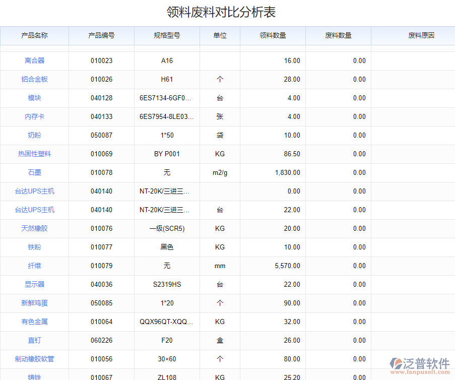The height and width of the screenshot is (380, 455).
Task: Select the 制动橡胶软管 product link
Action: [35, 359]
